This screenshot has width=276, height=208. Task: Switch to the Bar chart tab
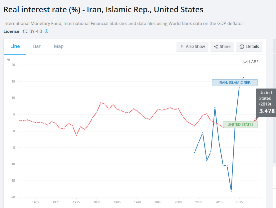[x=37, y=46]
